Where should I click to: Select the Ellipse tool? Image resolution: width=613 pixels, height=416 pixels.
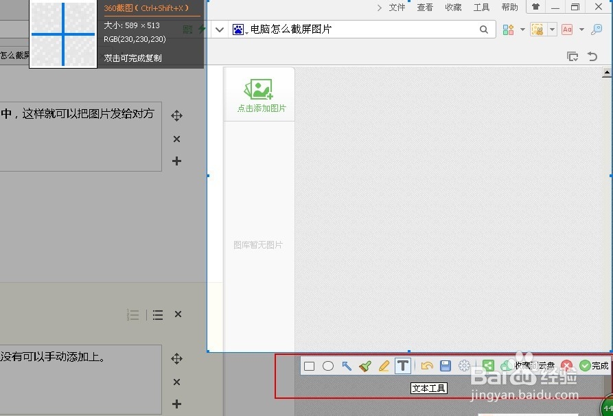327,366
